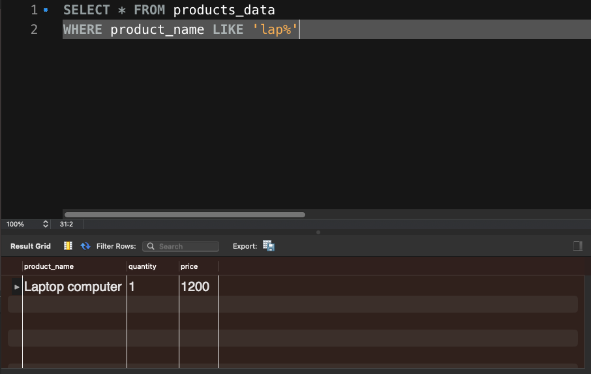Screen dimensions: 591x374
Task: Click the Export recordset icon
Action: pos(268,246)
